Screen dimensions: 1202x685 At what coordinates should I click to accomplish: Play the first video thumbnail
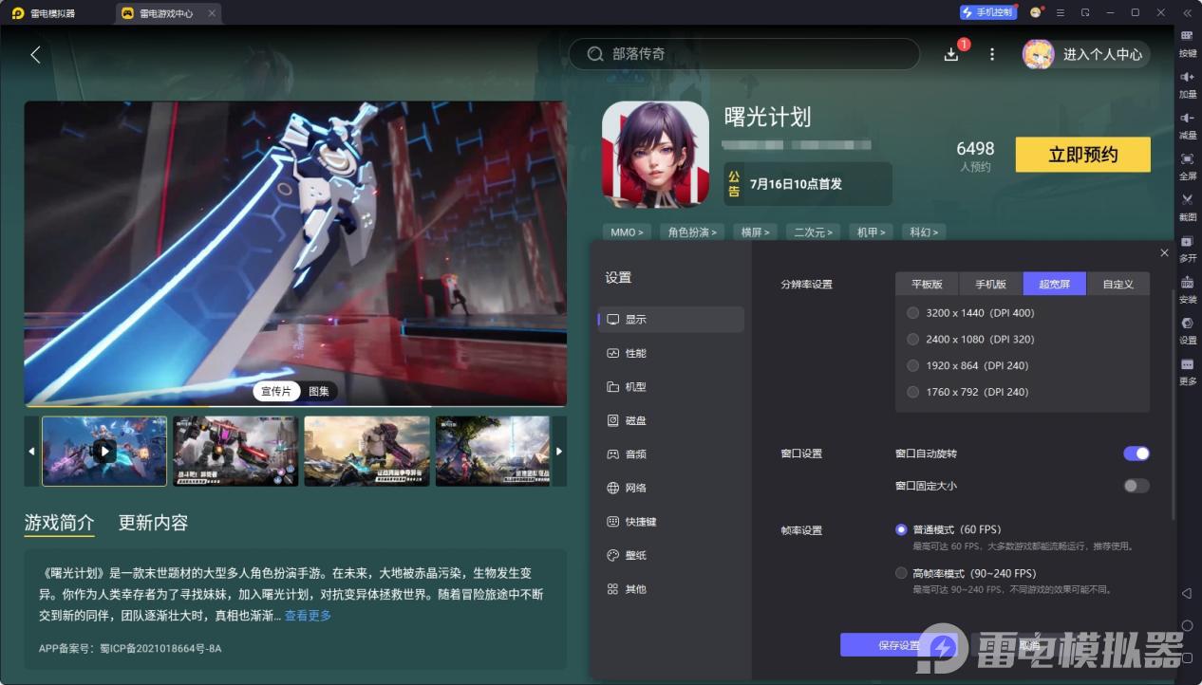tap(104, 452)
